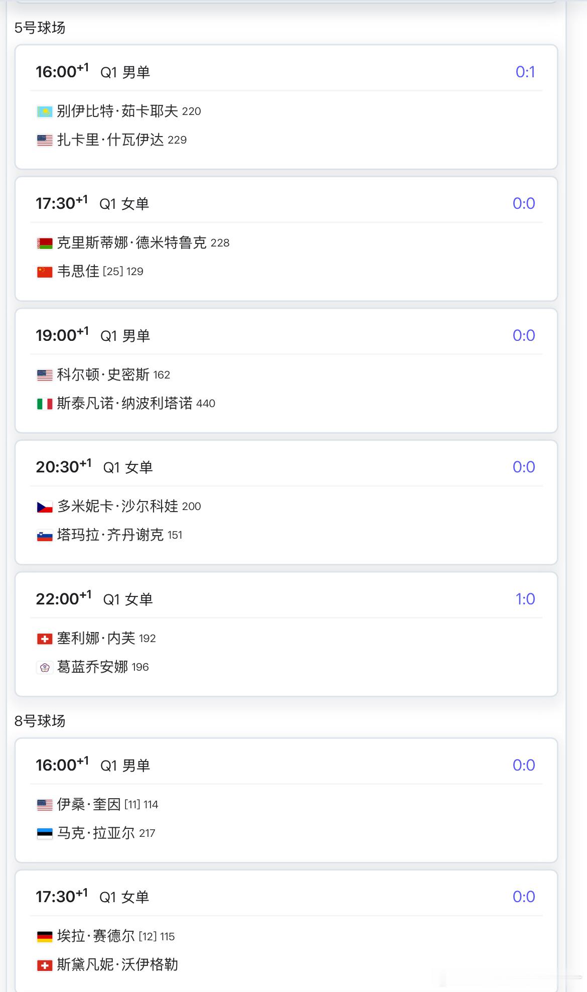Open score 1:0 of the 22:00 women's match

point(525,599)
